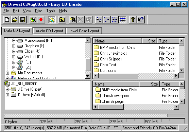This screenshot has width=189, height=132.
Task: Click the Properties toolbar icon
Action: [88, 20]
